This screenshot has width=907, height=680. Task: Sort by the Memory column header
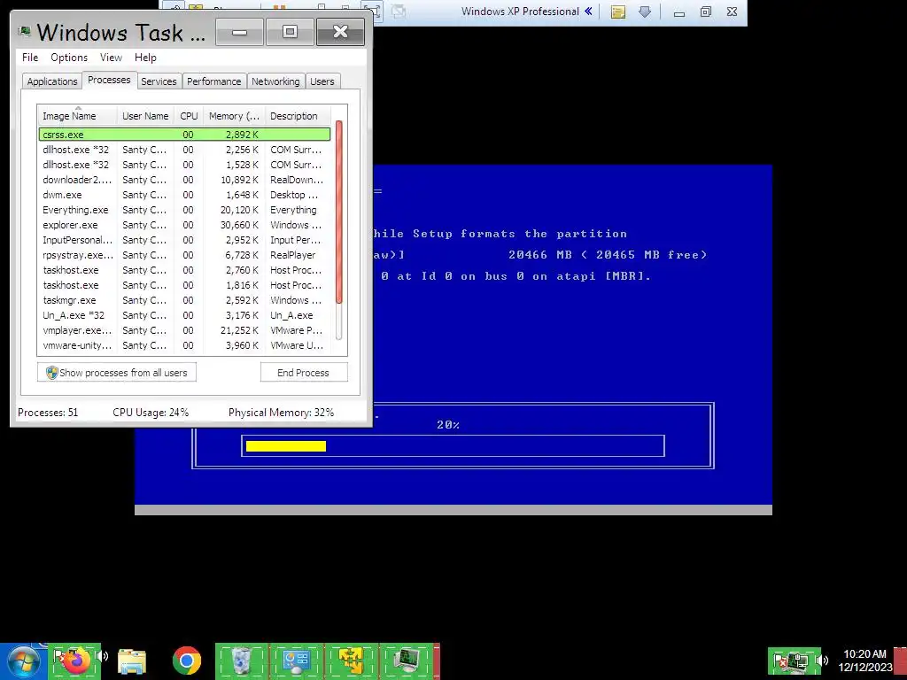(234, 116)
